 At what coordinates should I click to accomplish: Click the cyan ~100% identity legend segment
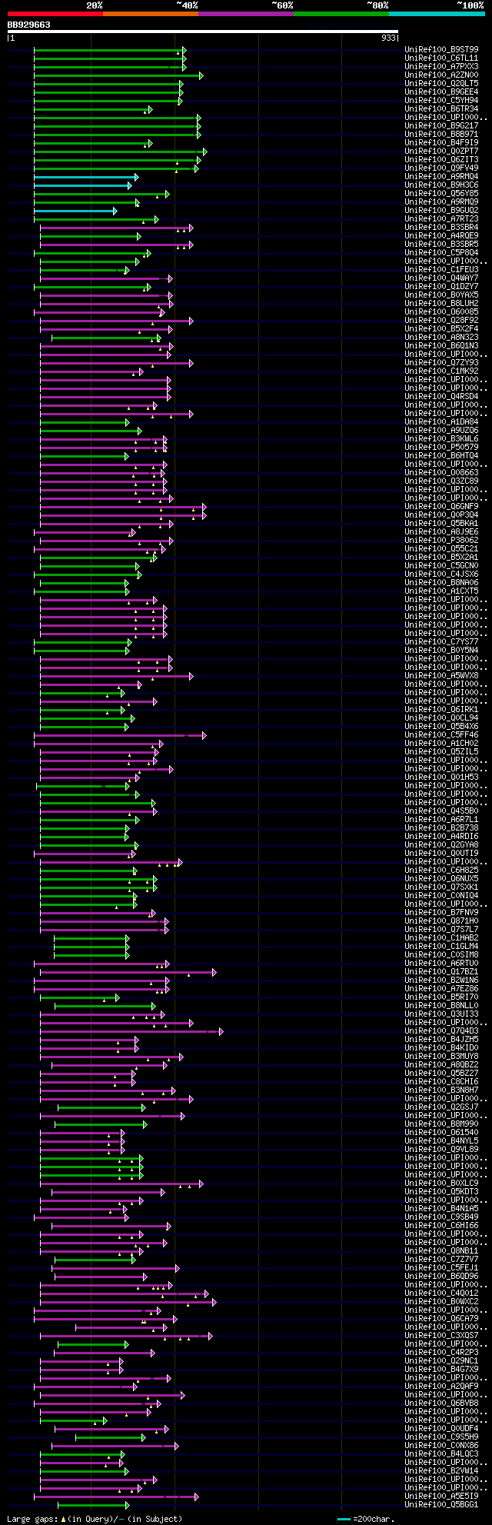(436, 13)
